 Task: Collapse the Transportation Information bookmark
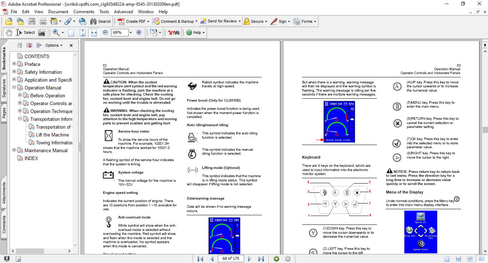click(x=20, y=119)
